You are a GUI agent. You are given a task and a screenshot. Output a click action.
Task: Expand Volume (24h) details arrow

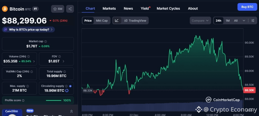tap(34, 61)
